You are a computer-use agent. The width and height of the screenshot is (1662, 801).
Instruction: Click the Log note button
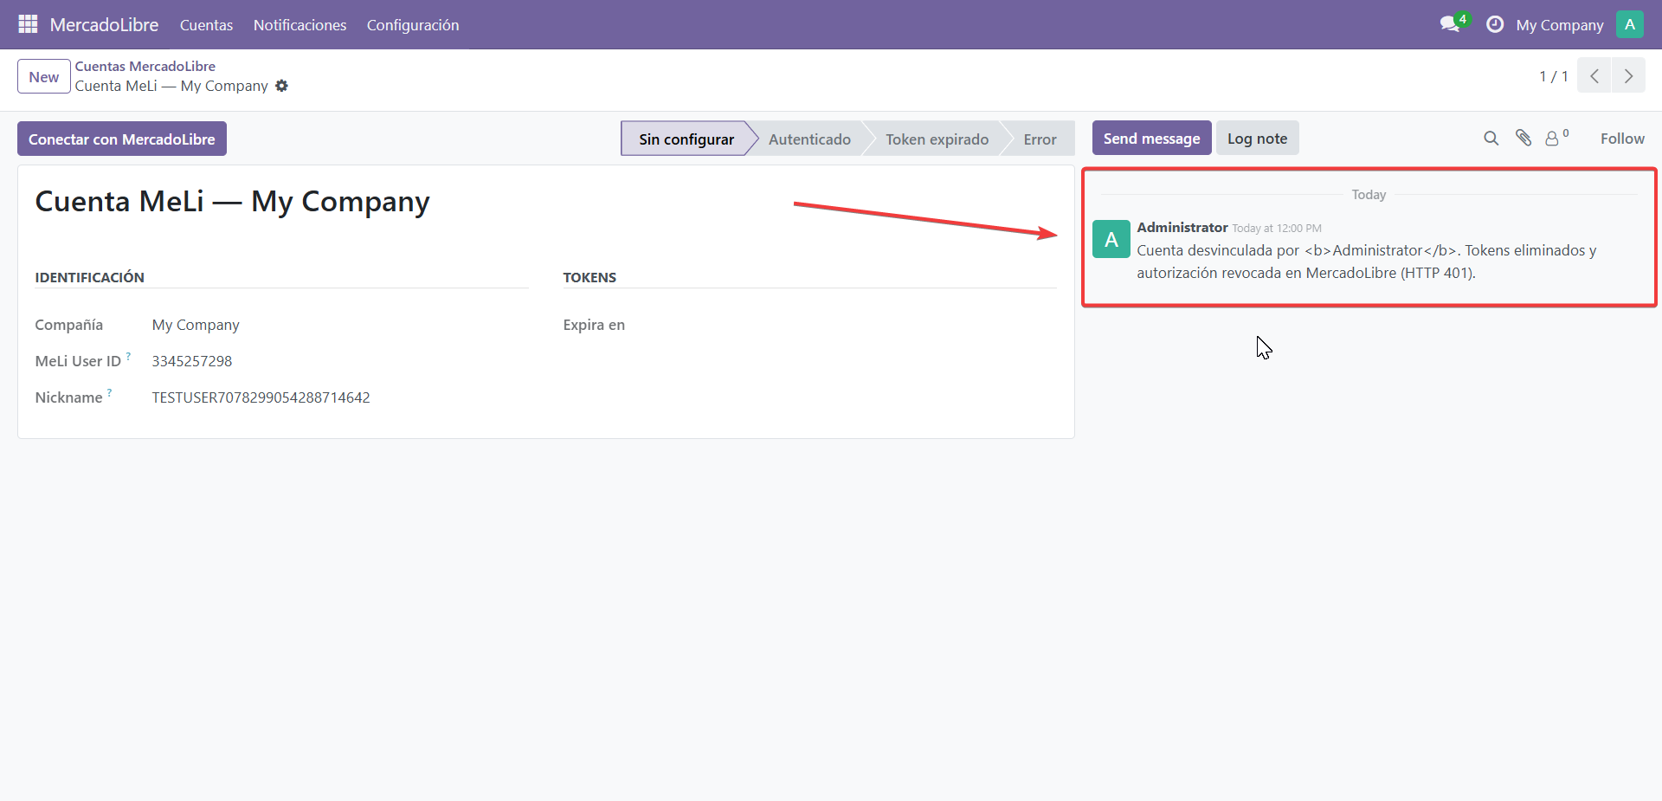click(1257, 138)
